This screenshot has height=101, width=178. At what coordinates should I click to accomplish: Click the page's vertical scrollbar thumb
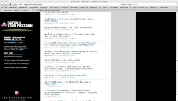point(177,66)
